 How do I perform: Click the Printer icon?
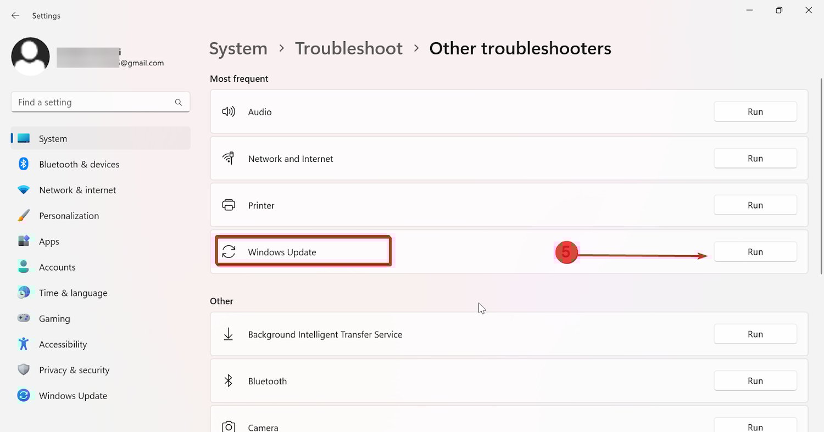[229, 205]
